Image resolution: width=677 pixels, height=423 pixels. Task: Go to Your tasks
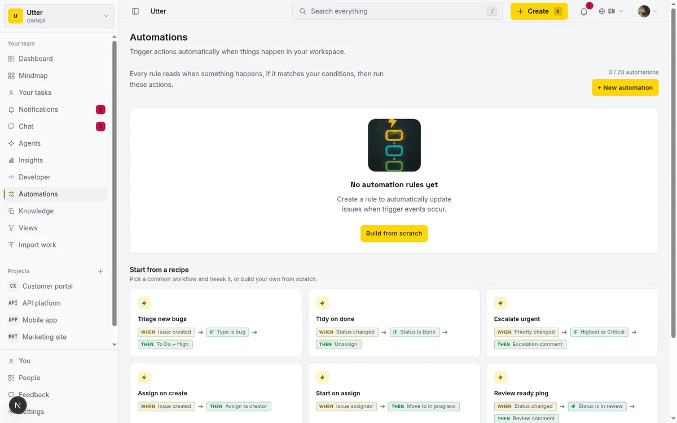tap(55, 92)
